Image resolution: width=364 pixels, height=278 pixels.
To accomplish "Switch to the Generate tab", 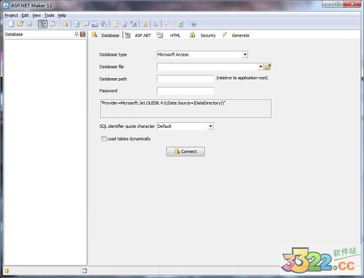I will pos(236,35).
